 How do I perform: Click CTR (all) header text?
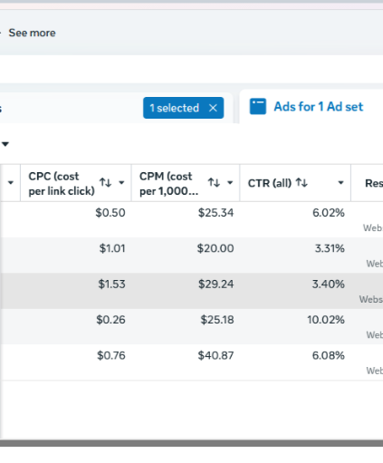[270, 183]
